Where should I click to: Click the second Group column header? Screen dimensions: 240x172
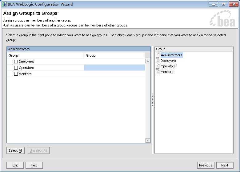point(114,55)
